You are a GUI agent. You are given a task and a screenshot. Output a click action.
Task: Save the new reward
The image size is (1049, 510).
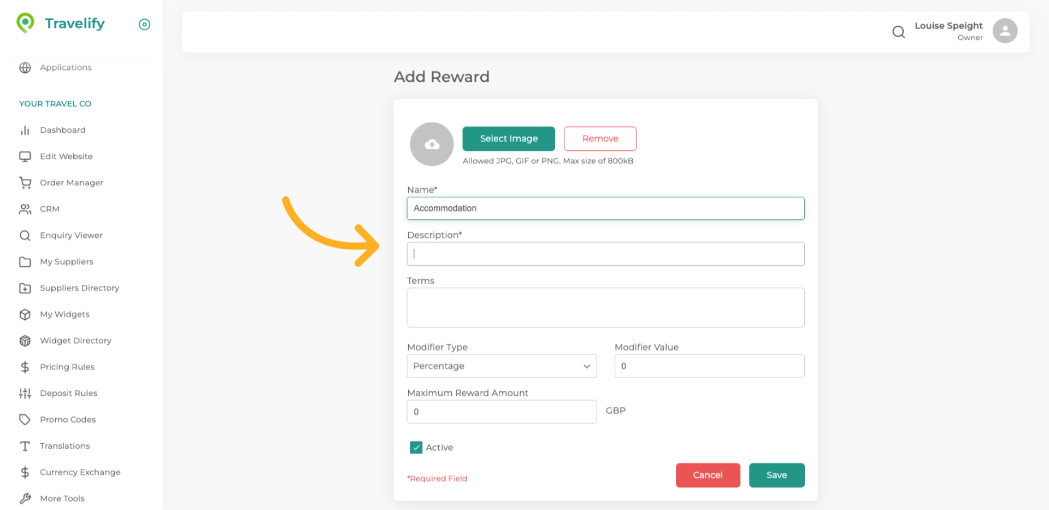click(776, 475)
